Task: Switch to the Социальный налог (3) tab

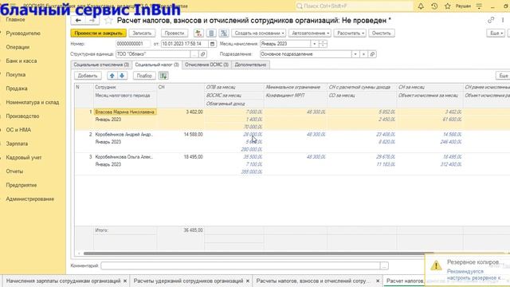Action: coord(157,65)
